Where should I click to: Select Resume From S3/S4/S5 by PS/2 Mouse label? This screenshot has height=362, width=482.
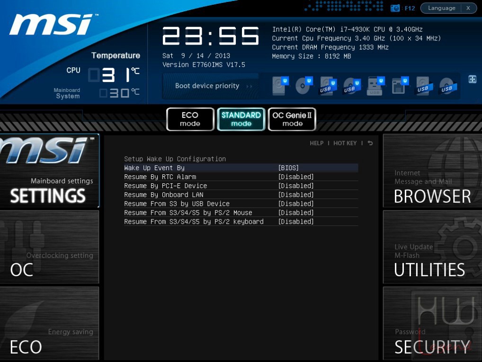point(188,212)
